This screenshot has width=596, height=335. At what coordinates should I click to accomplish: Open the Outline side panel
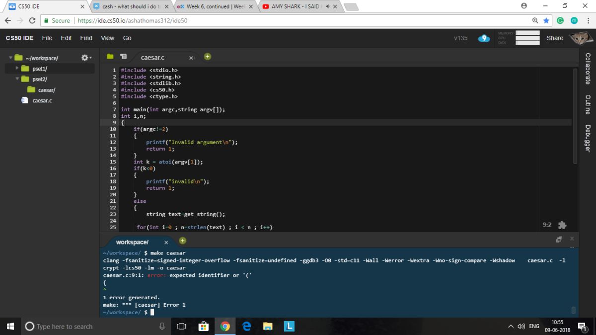pos(588,104)
